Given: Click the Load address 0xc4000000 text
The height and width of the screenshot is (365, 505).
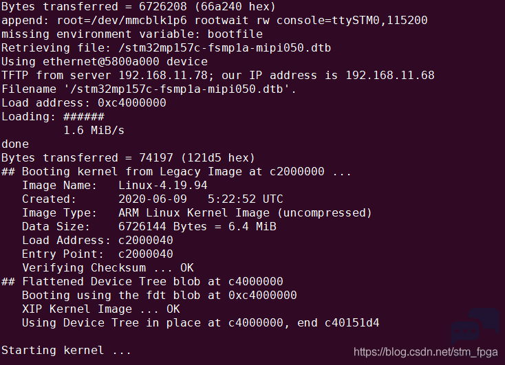Looking at the screenshot, I should coord(132,103).
